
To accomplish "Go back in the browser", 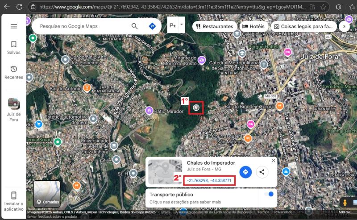I will (7, 7).
